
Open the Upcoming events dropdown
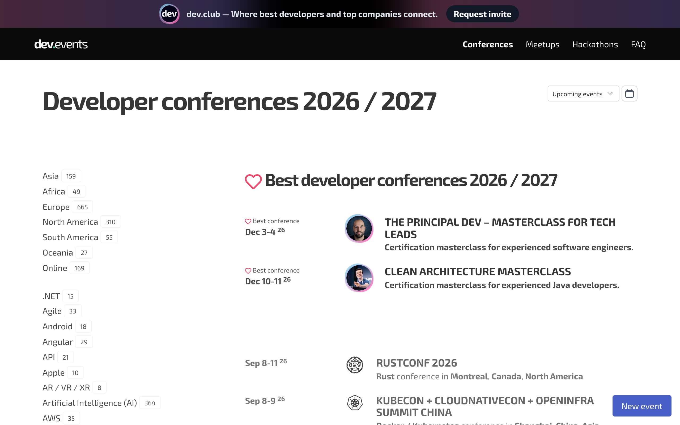pyautogui.click(x=583, y=93)
